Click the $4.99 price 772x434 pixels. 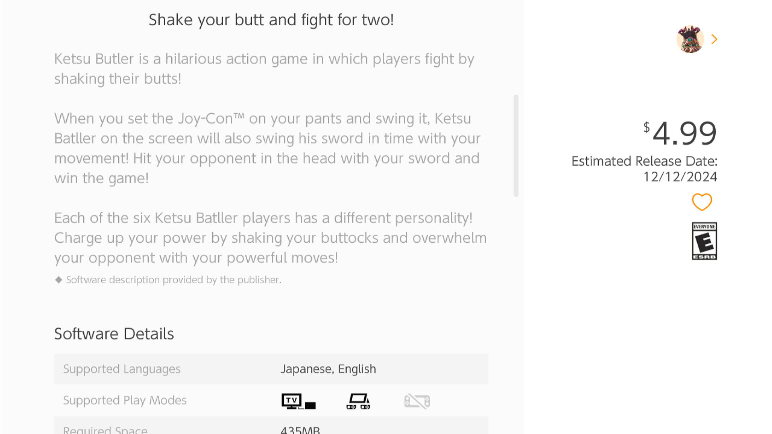(x=680, y=133)
